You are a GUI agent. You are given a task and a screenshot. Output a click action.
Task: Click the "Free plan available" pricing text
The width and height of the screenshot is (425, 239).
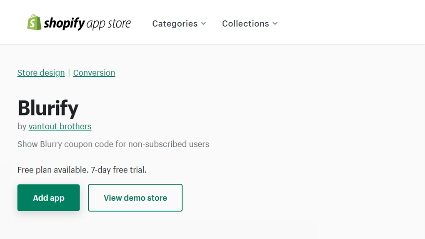53,170
